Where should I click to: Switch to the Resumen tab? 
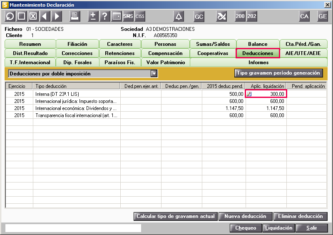[30, 44]
